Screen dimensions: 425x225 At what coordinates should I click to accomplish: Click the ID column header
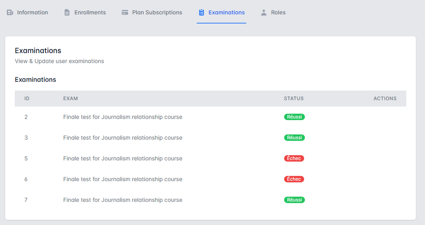point(27,98)
